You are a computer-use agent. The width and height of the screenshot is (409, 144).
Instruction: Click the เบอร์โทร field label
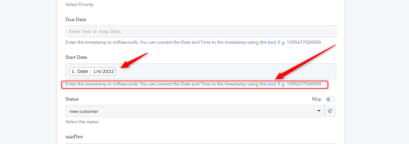pyautogui.click(x=74, y=137)
